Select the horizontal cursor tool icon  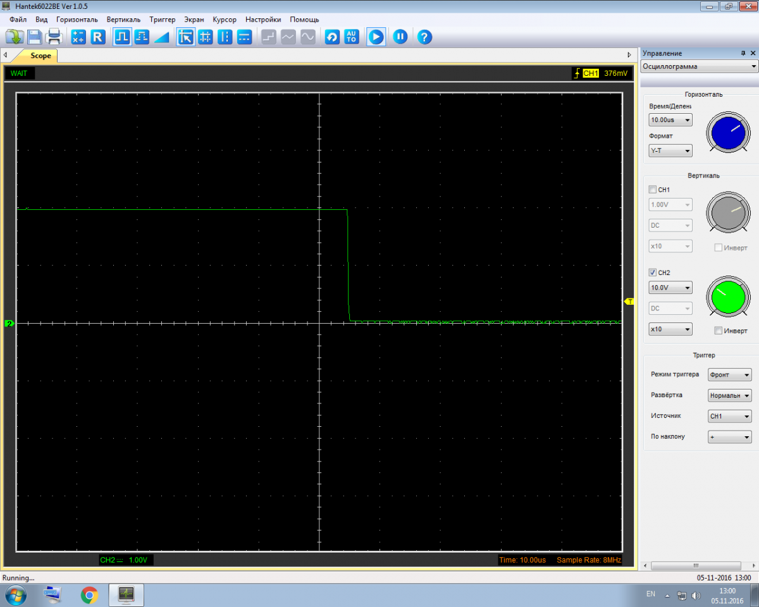pyautogui.click(x=244, y=37)
